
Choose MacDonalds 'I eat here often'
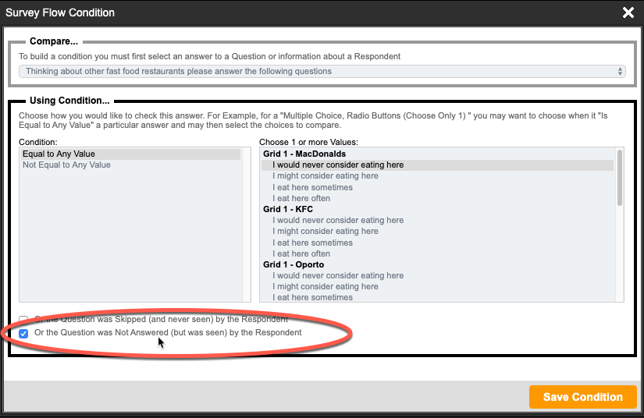(301, 199)
